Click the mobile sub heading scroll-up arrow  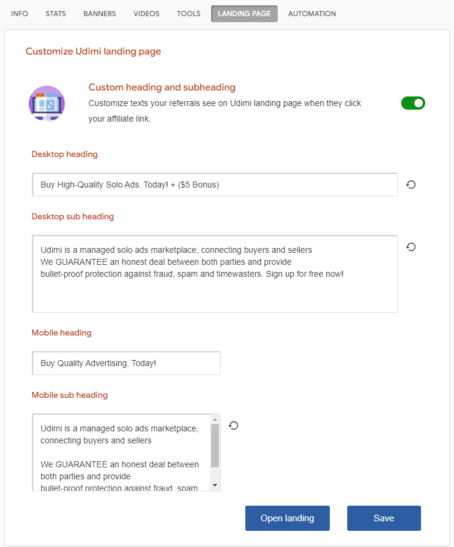coord(215,419)
